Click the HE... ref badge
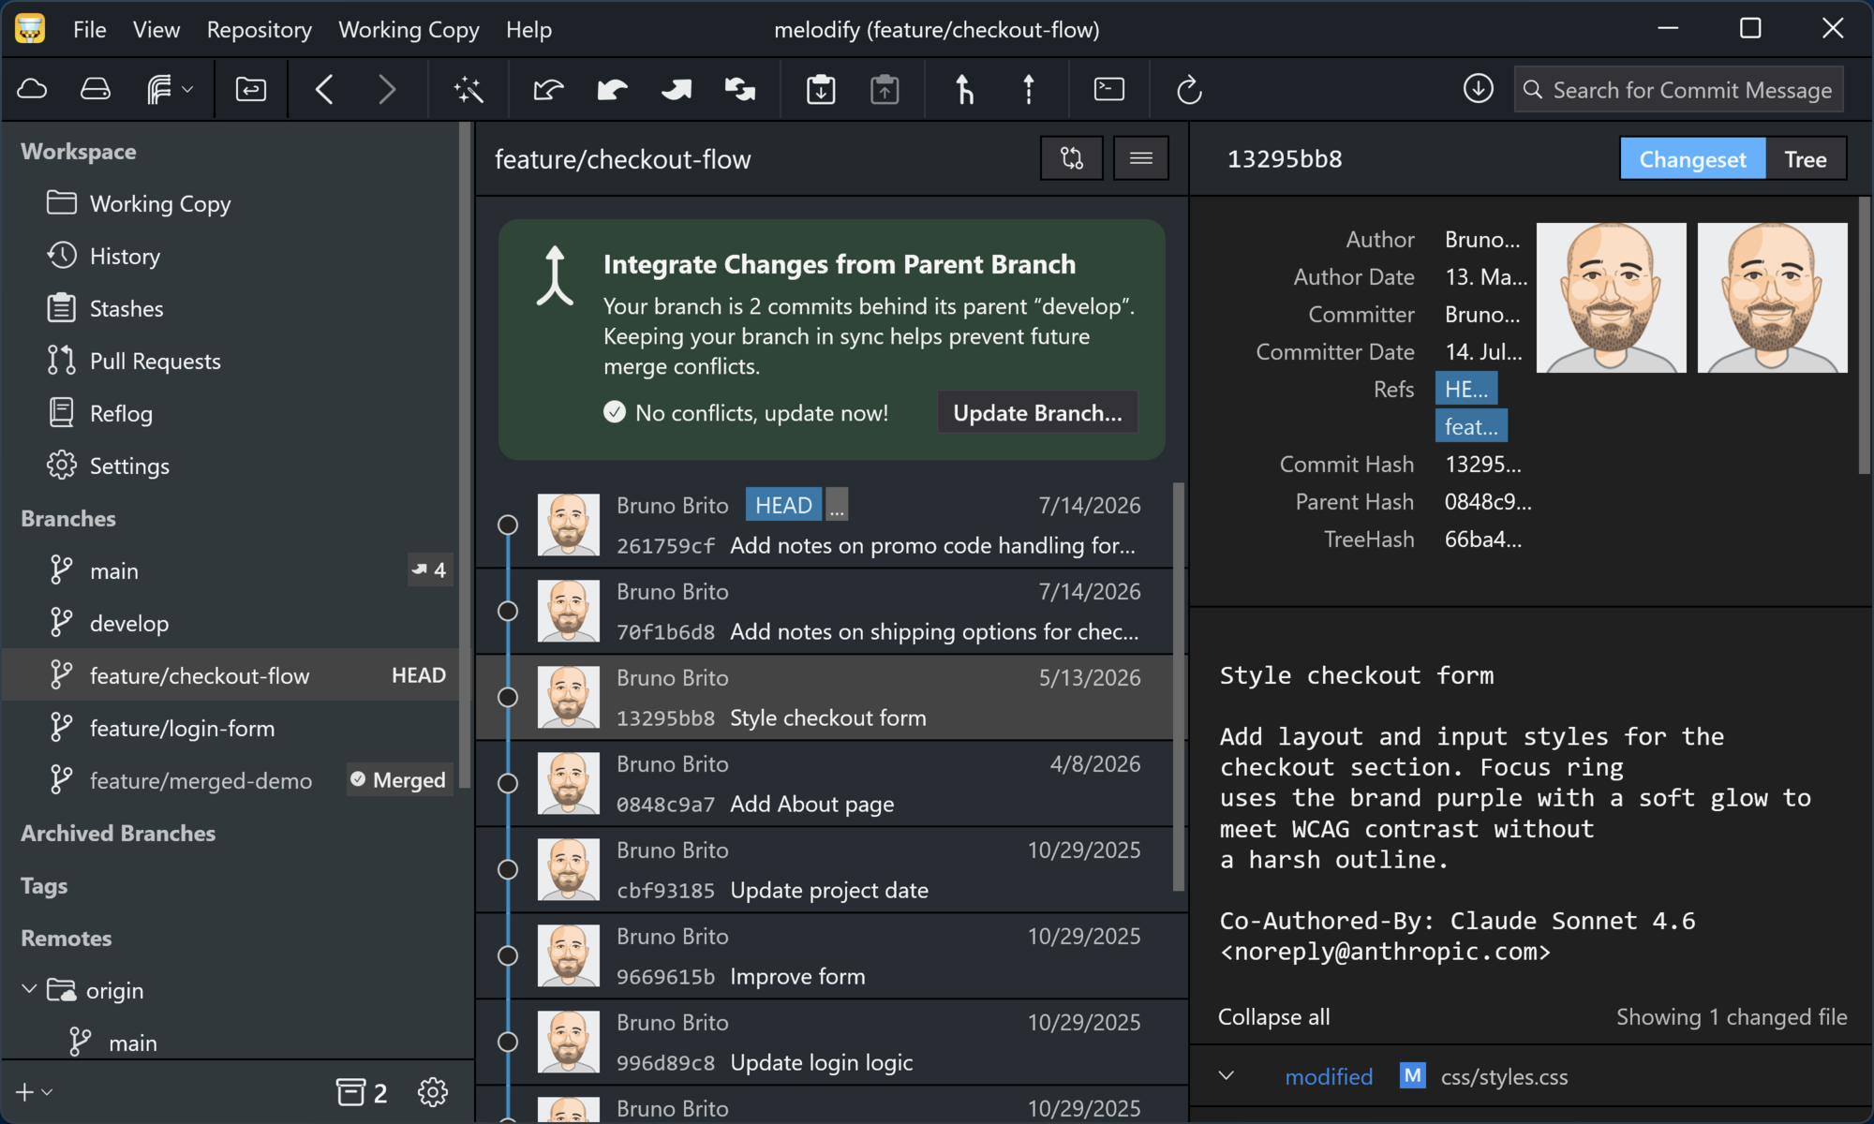Viewport: 1874px width, 1124px height. tap(1466, 389)
